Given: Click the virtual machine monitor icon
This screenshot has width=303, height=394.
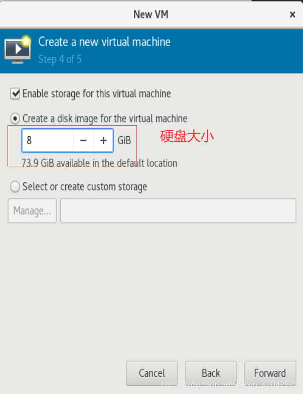Looking at the screenshot, I should pos(18,49).
